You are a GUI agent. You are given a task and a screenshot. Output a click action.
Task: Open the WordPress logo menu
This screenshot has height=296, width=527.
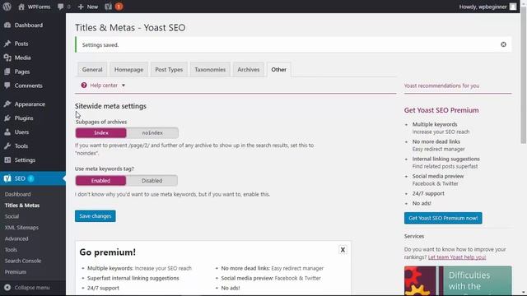pyautogui.click(x=7, y=7)
